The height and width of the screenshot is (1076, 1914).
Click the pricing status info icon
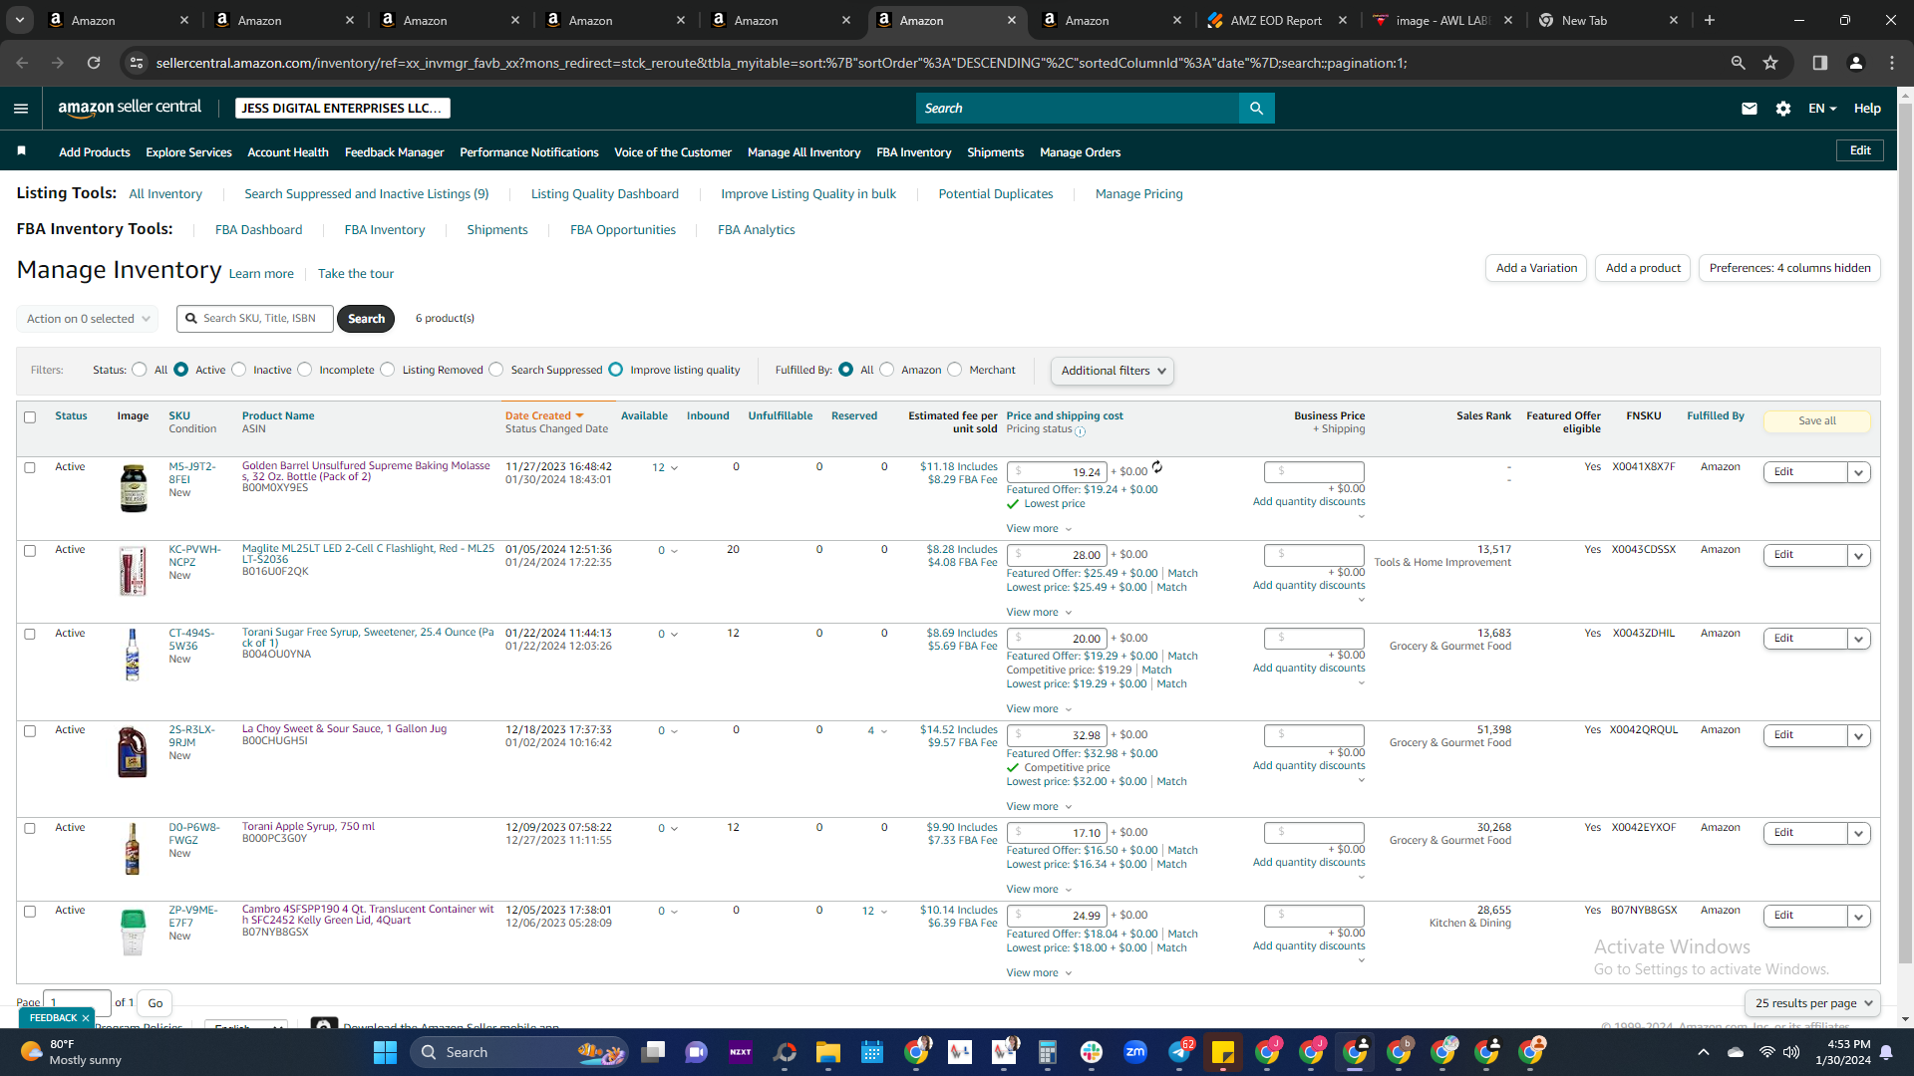tap(1081, 431)
